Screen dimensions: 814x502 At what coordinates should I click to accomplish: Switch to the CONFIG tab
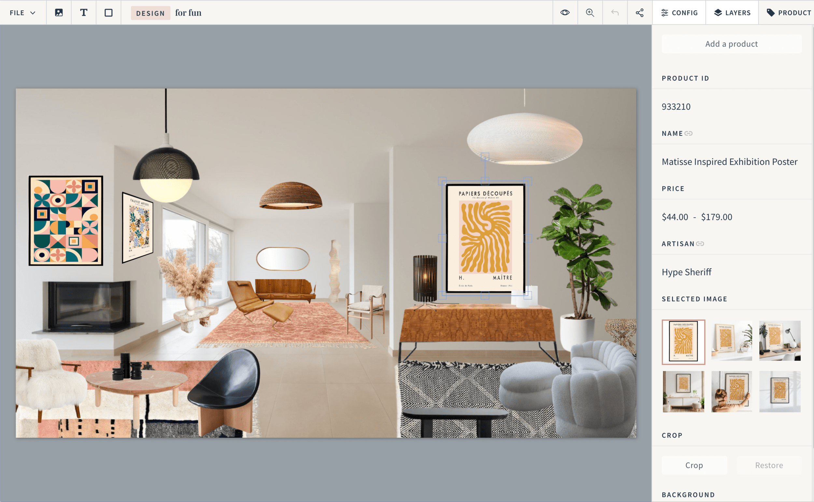679,13
